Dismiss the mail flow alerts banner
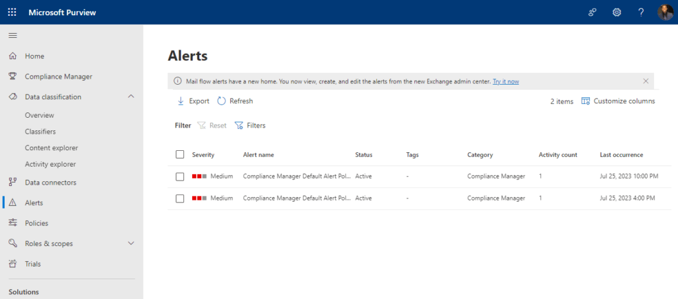The image size is (678, 299). pos(646,81)
